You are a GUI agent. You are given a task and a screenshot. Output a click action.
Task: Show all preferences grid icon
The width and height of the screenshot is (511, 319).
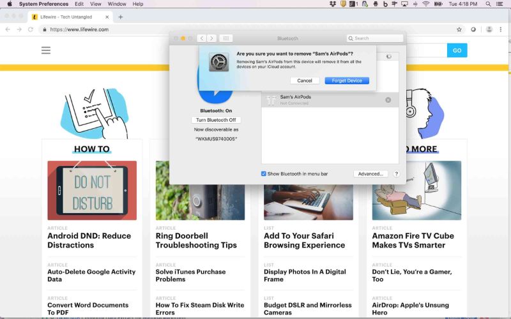[x=225, y=38]
